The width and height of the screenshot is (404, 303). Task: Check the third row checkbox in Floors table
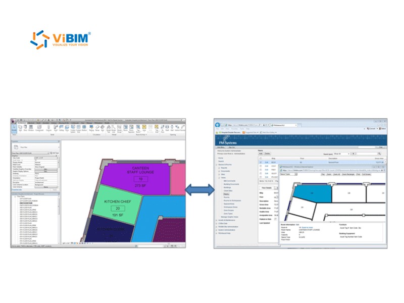click(x=261, y=170)
